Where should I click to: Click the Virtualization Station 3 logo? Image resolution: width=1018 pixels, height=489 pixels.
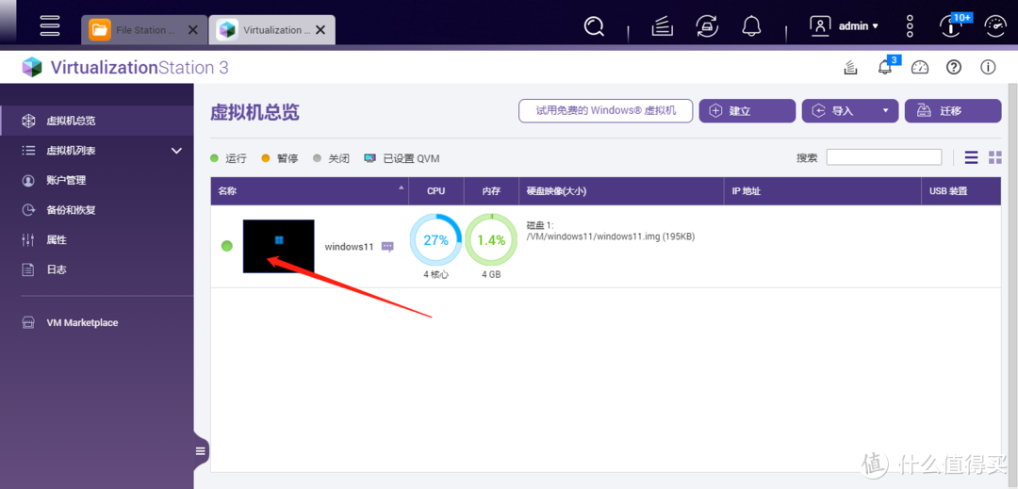pos(124,68)
